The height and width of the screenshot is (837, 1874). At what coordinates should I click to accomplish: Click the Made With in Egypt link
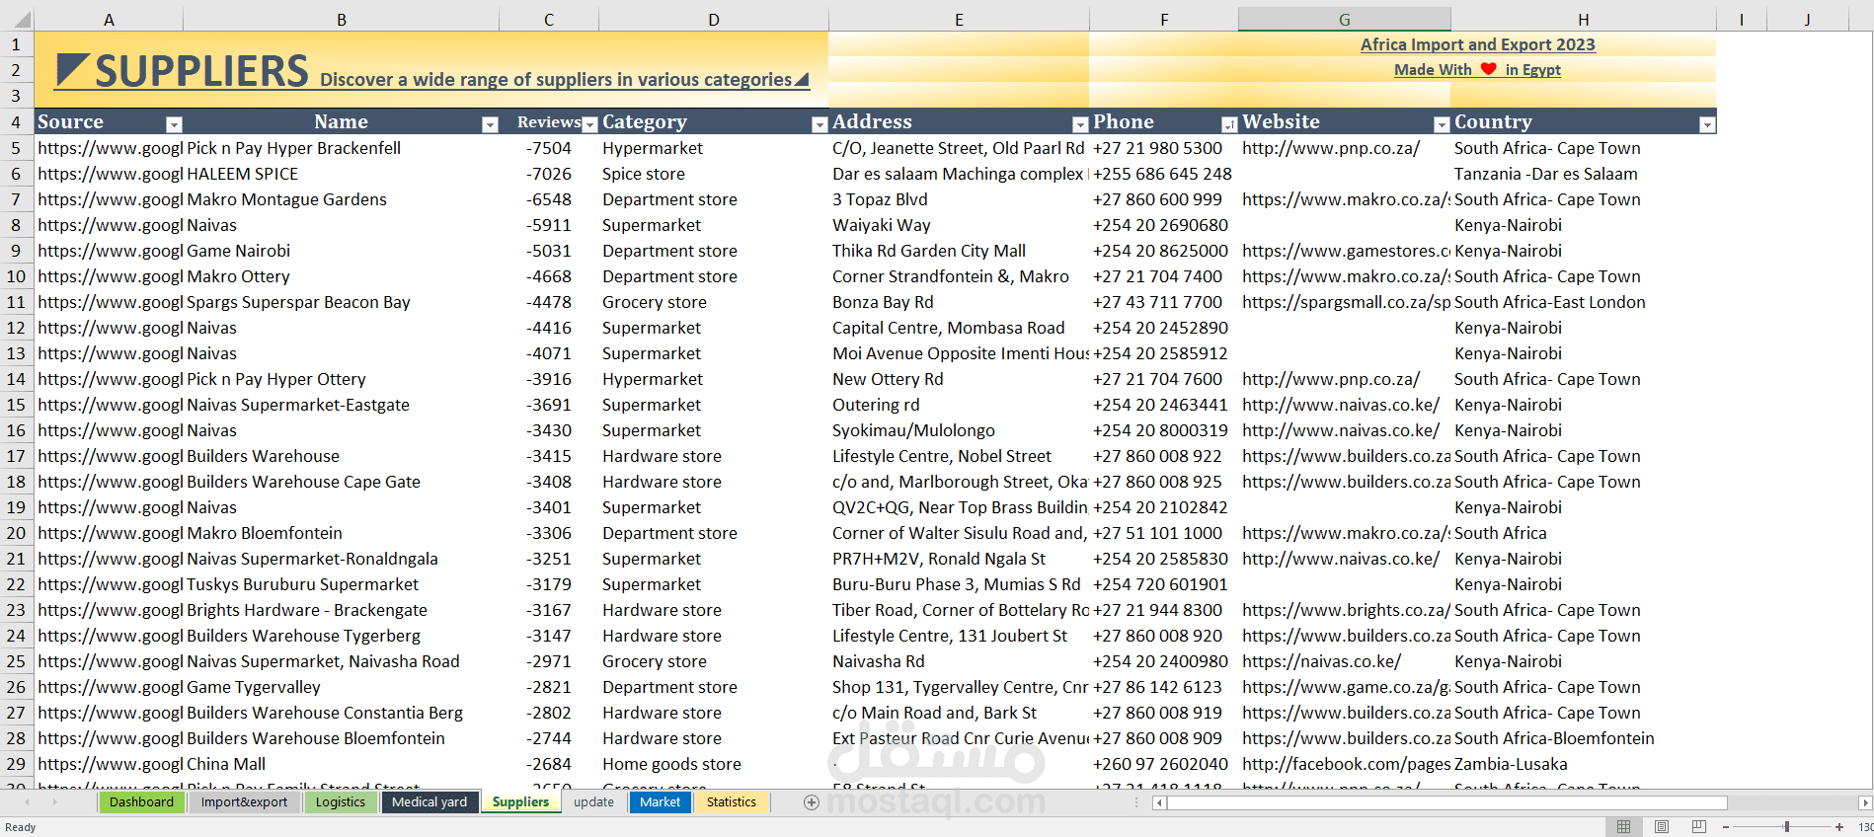pyautogui.click(x=1477, y=70)
